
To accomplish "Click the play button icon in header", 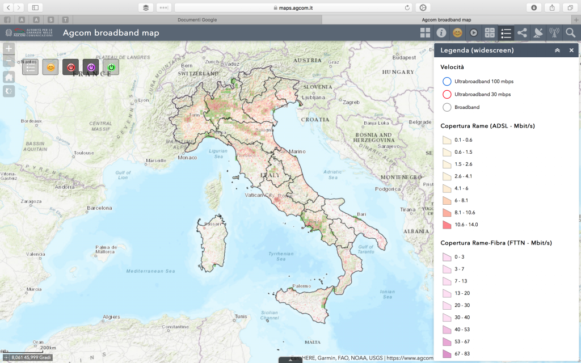I will (x=474, y=33).
